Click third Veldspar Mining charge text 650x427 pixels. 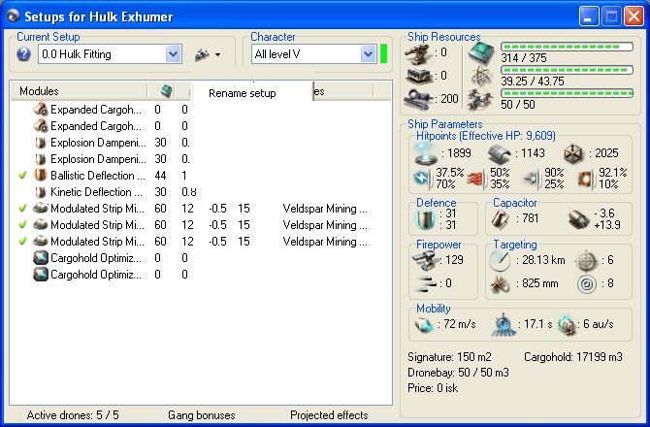pos(325,242)
